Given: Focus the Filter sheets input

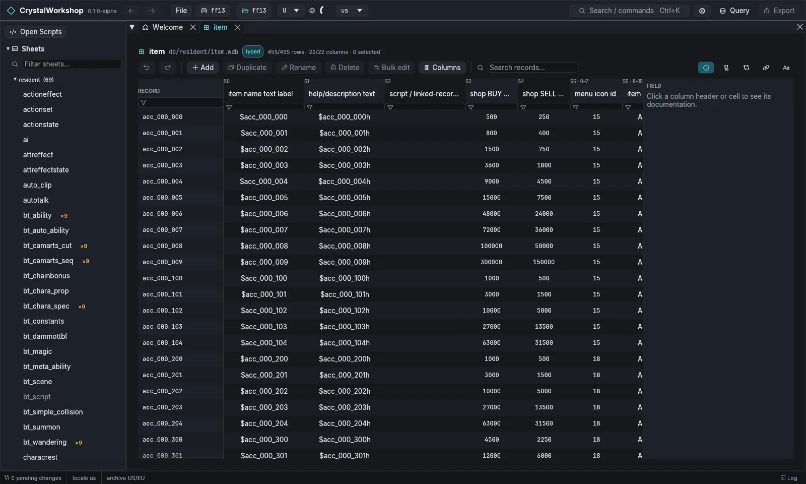Looking at the screenshot, I should point(72,64).
